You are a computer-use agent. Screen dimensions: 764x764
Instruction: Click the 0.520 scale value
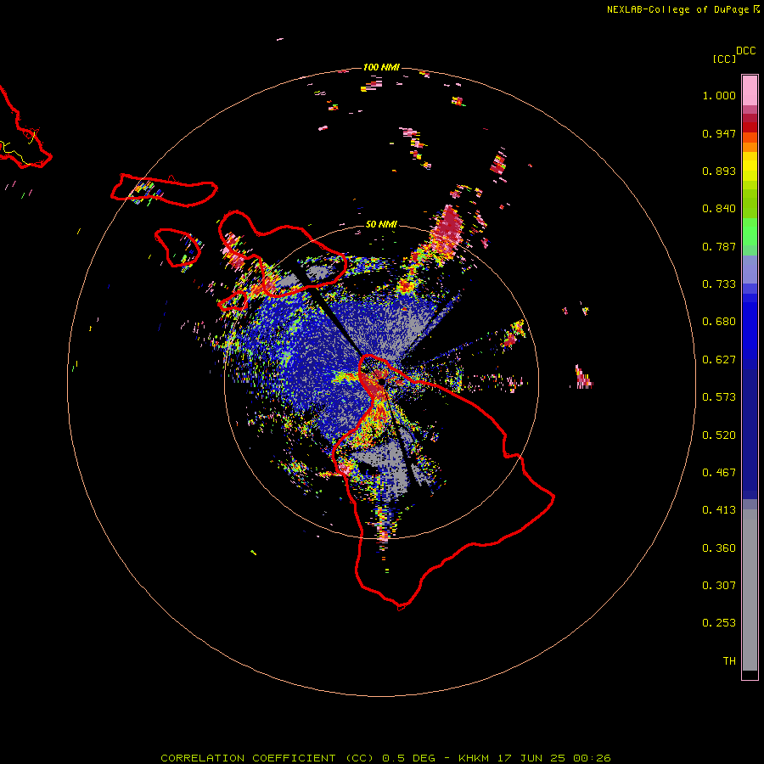pos(719,435)
